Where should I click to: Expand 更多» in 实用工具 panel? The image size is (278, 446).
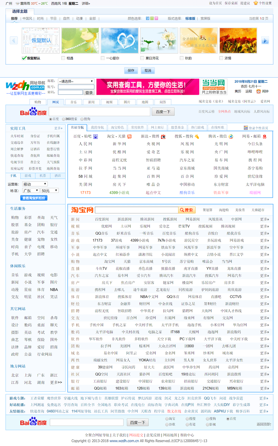(58, 128)
